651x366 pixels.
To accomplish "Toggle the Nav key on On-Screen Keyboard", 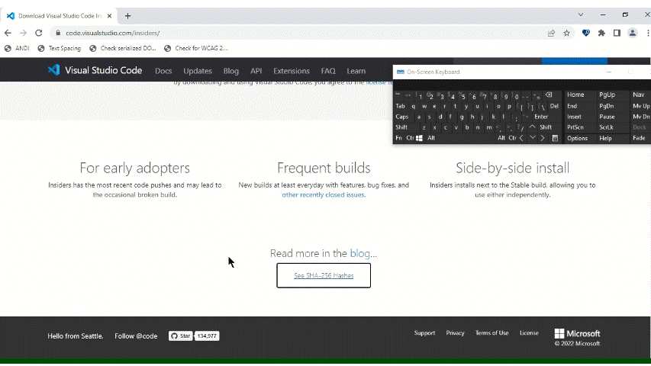I will (x=639, y=95).
